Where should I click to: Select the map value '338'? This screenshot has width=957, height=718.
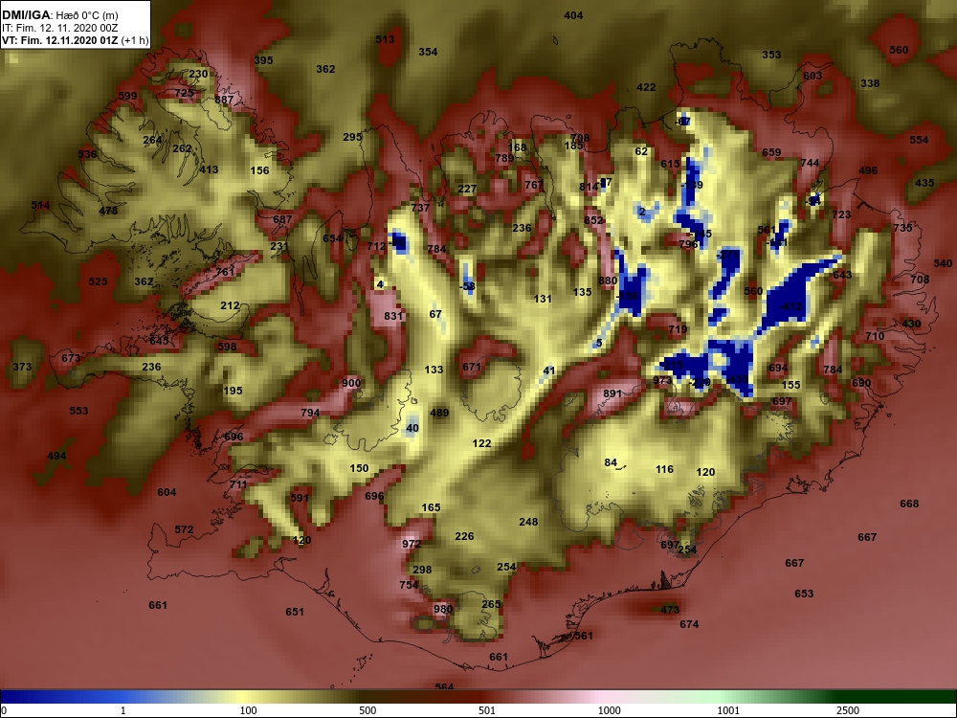click(870, 83)
